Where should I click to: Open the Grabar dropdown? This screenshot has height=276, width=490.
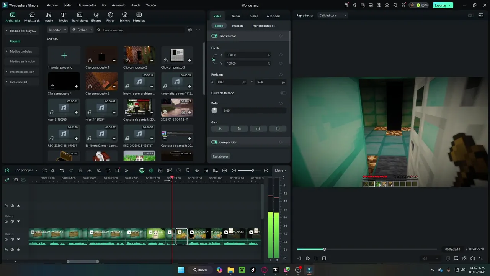82,30
